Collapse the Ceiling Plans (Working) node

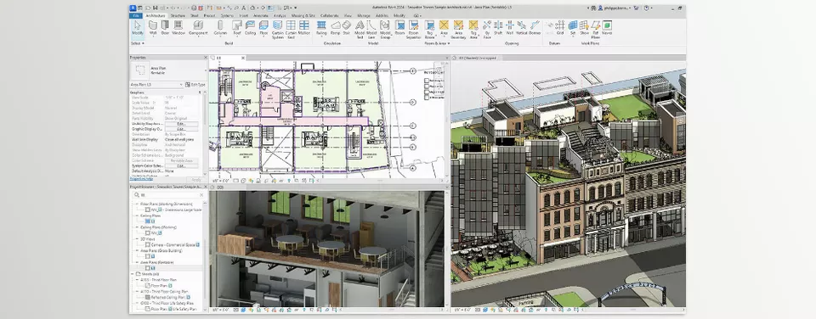click(x=137, y=227)
